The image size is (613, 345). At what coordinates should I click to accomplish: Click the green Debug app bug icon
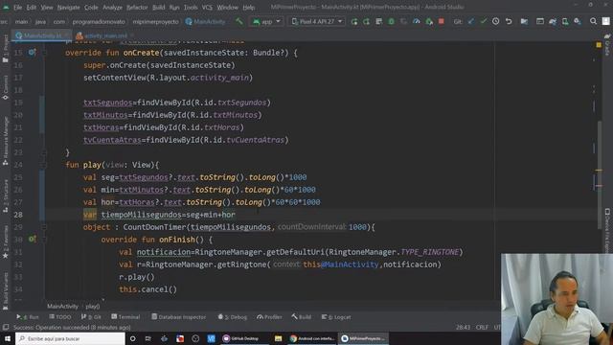[392, 21]
